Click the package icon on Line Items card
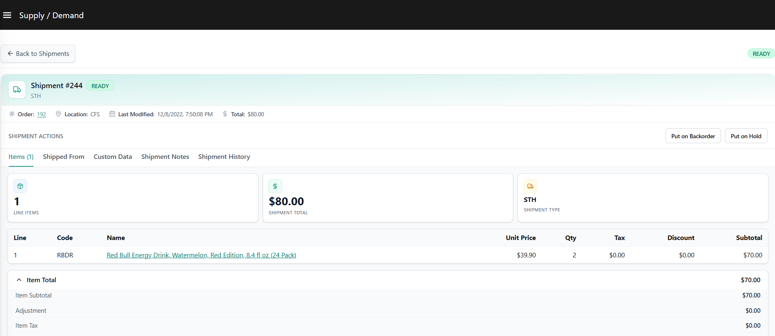The width and height of the screenshot is (775, 336). coord(20,186)
